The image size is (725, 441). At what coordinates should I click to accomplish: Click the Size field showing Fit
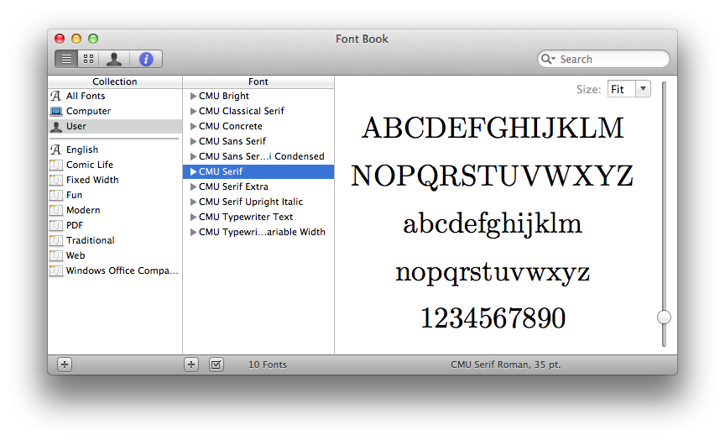click(x=622, y=89)
